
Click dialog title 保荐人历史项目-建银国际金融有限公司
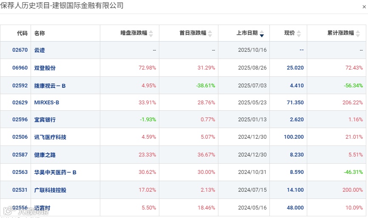coord(62,5)
